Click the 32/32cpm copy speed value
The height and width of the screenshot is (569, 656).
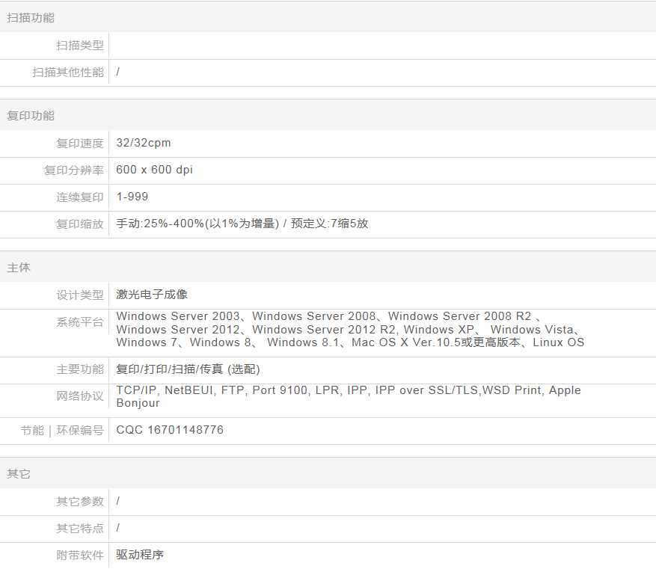[144, 143]
